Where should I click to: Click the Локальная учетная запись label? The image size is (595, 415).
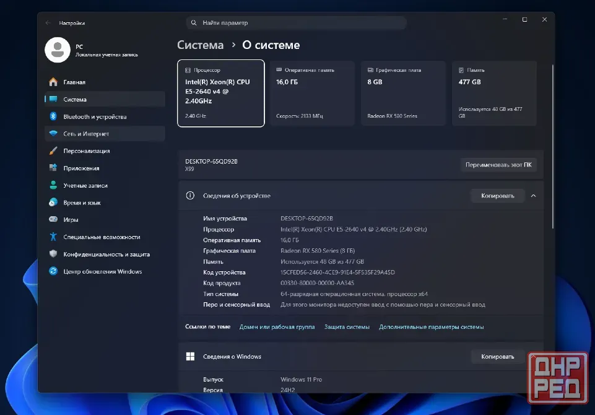[x=106, y=55]
